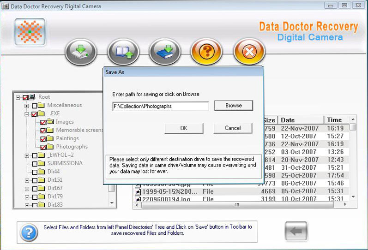Open the book with up-arrow toolbar icon
Image resolution: width=368 pixels, height=250 pixels.
123,52
